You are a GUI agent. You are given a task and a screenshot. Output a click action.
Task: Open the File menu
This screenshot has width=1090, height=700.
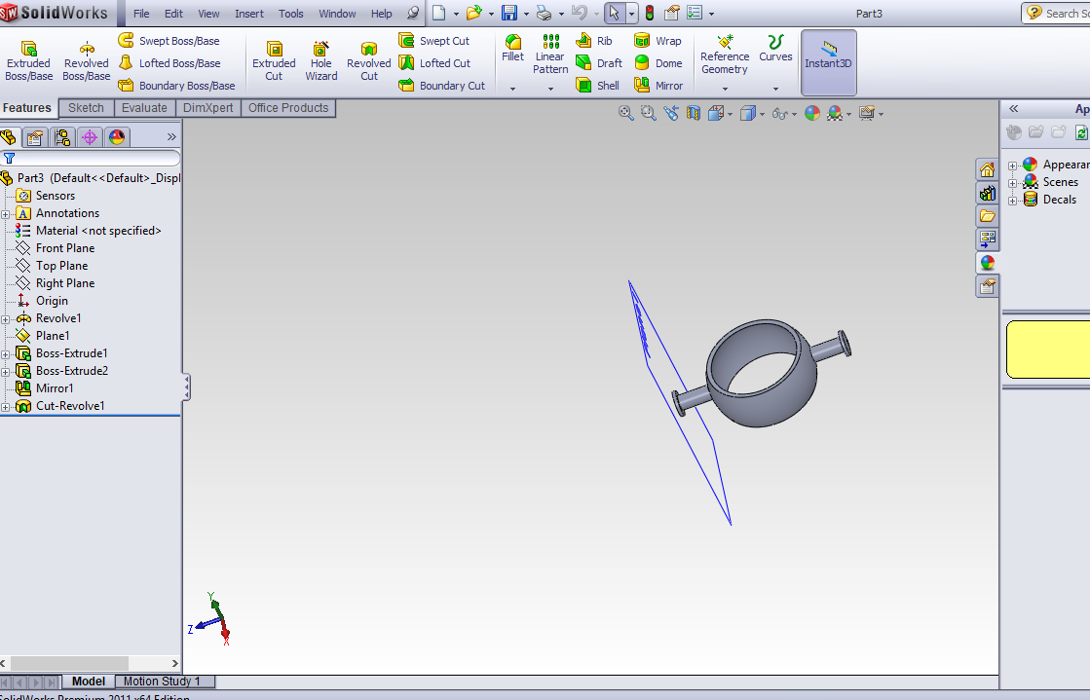pos(141,14)
